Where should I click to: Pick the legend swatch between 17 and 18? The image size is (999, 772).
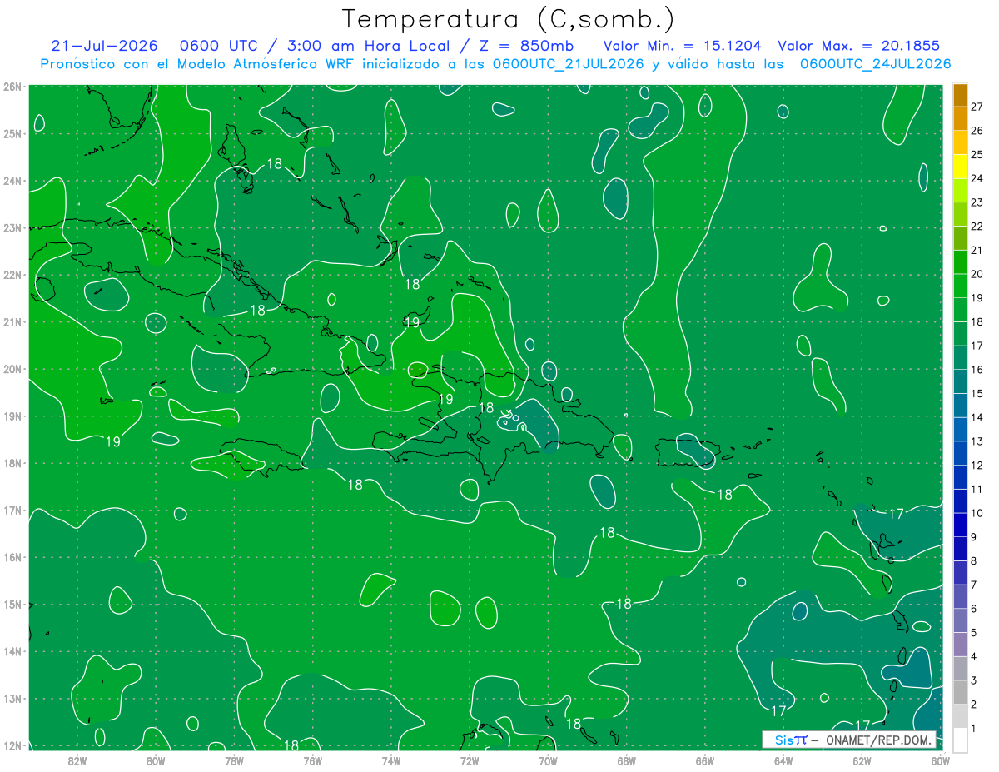tap(960, 333)
